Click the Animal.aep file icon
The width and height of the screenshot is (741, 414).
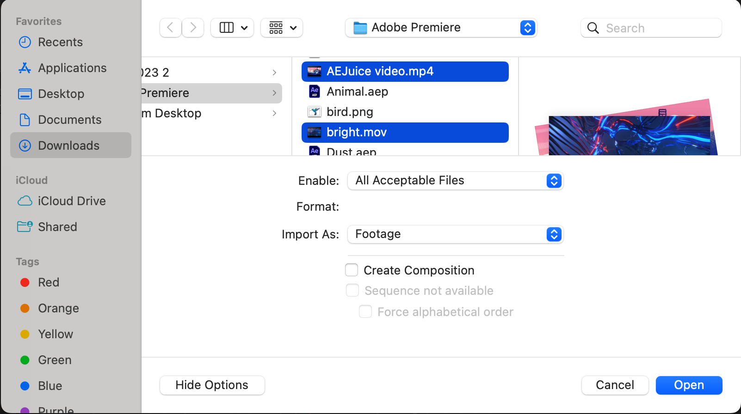click(315, 91)
